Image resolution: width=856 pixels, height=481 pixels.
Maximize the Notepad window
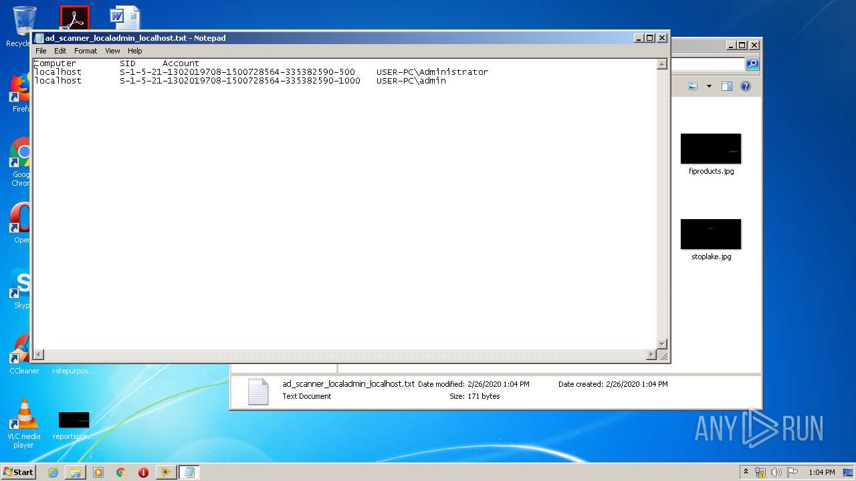pyautogui.click(x=649, y=38)
